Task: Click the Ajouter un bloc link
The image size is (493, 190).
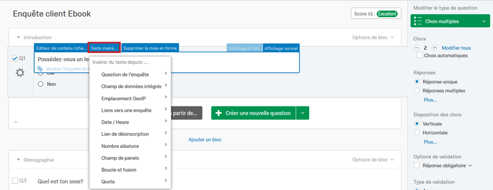Action: tap(204, 139)
